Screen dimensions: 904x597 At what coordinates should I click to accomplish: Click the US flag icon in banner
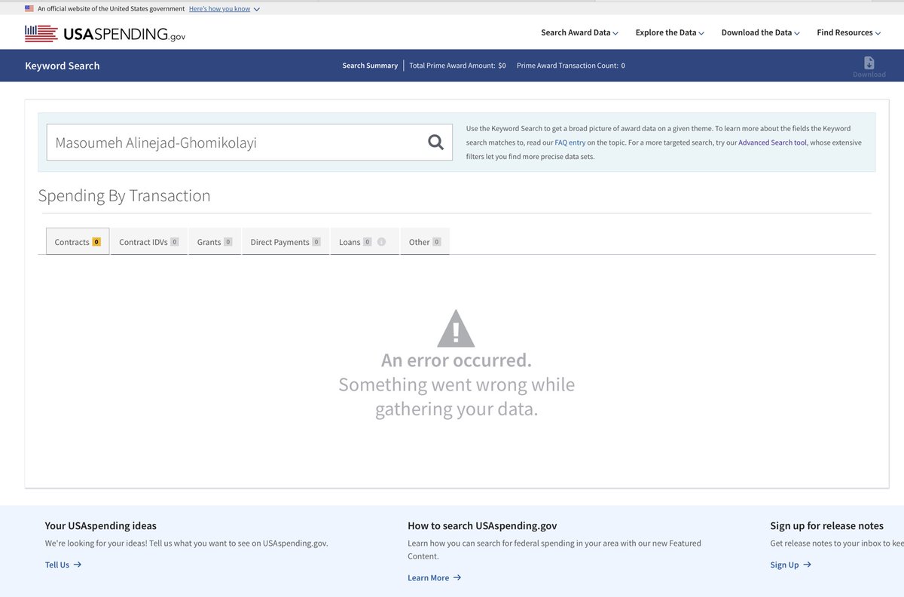point(29,8)
